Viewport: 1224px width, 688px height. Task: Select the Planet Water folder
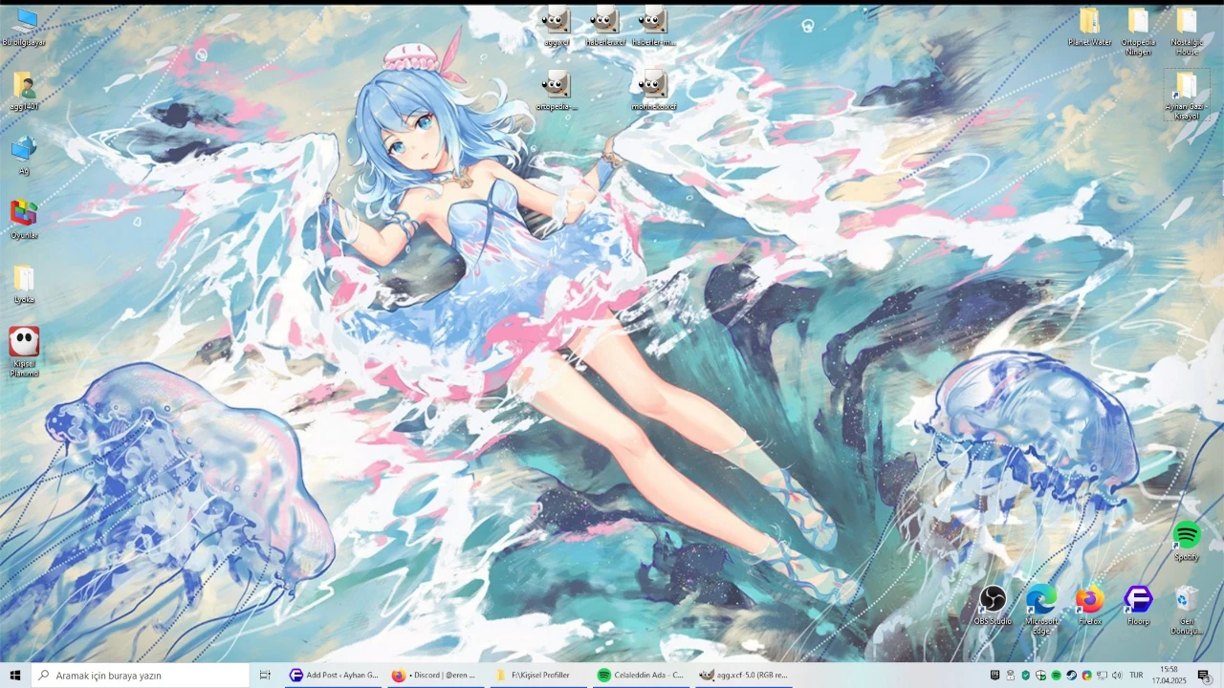pos(1090,26)
